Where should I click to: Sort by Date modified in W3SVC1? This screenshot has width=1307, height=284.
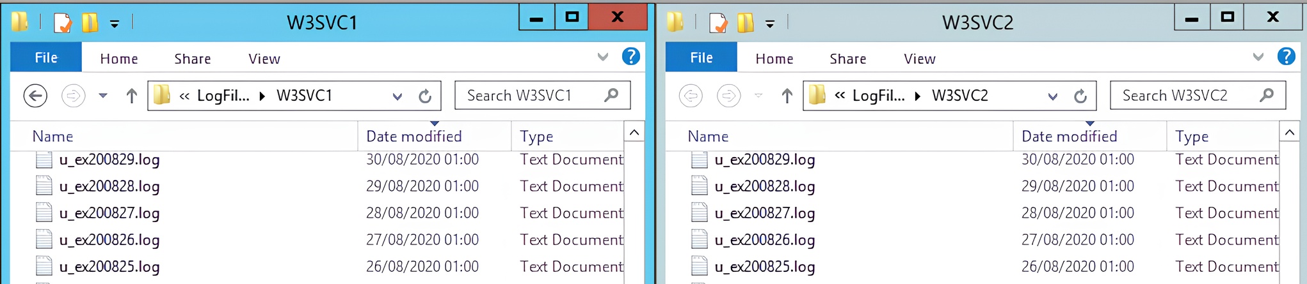pos(435,136)
